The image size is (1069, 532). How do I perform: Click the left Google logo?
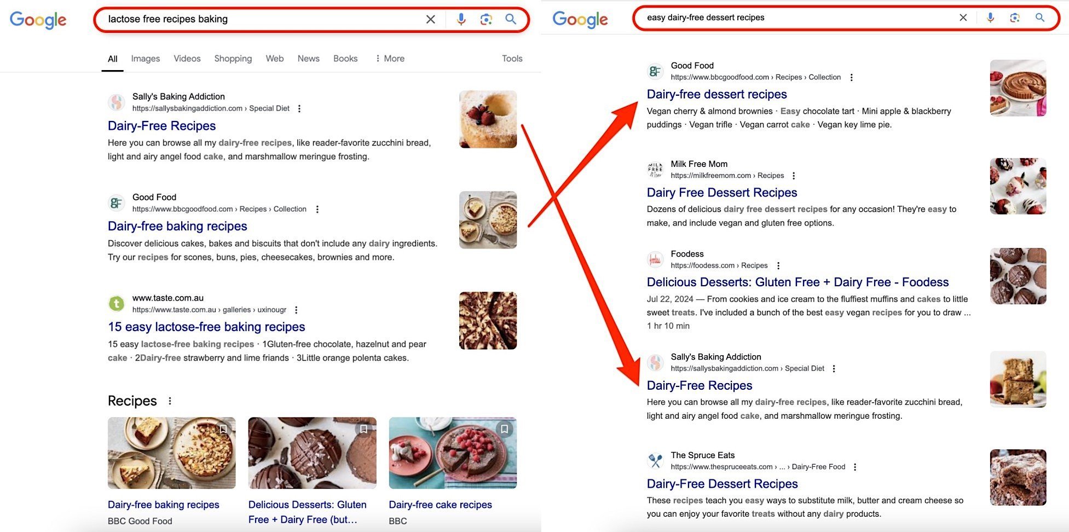point(38,20)
